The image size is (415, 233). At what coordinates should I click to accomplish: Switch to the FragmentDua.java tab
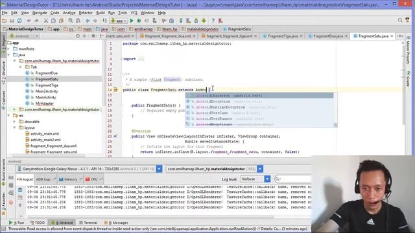coord(328,36)
